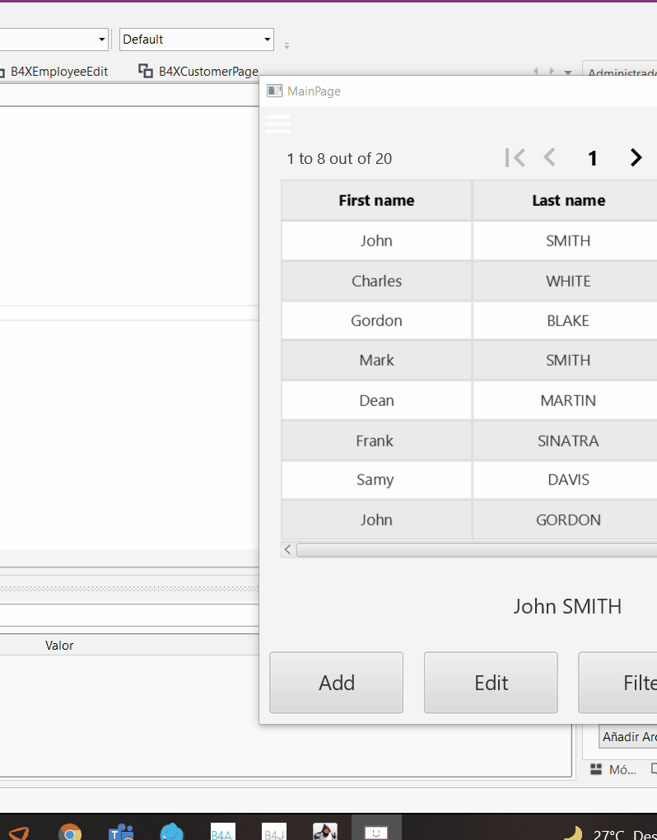Open Chrome from the taskbar
This screenshot has height=840, width=657.
click(x=70, y=833)
